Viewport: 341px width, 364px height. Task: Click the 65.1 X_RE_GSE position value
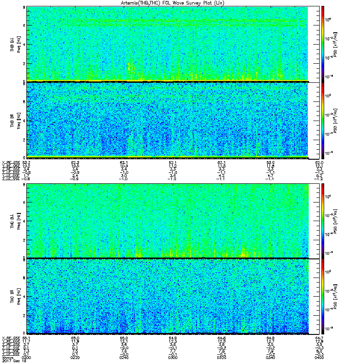[x=26, y=338]
